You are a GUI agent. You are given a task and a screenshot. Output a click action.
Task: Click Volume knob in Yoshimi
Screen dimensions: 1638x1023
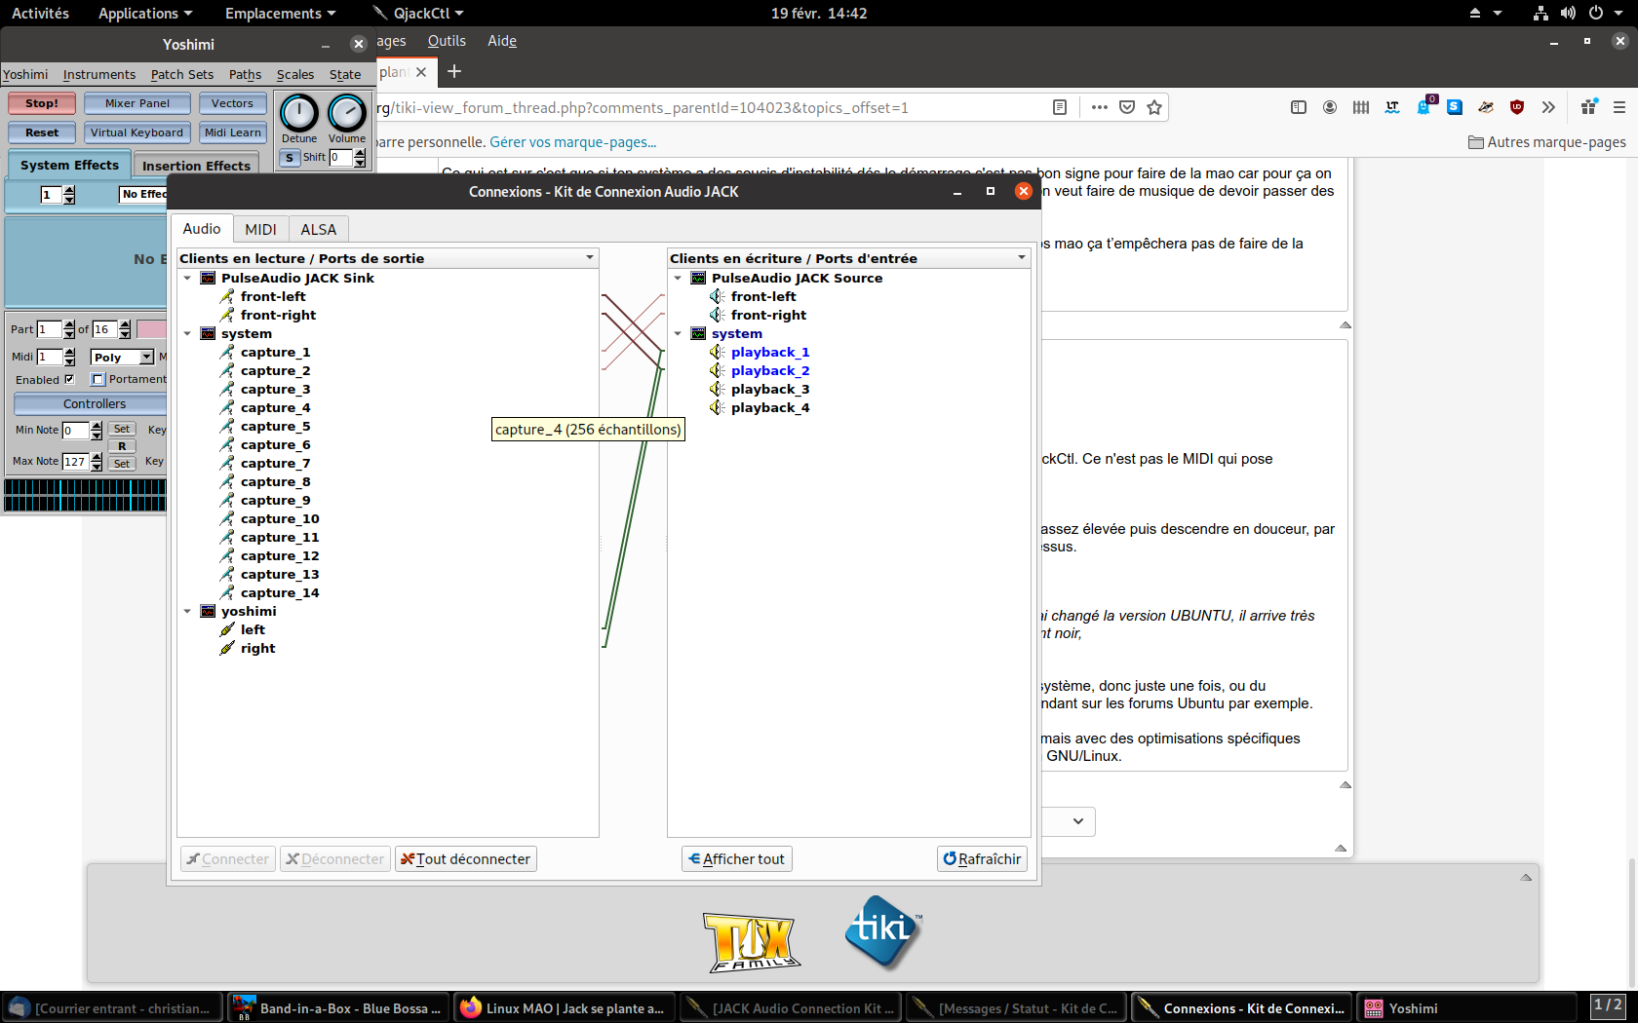click(x=347, y=113)
